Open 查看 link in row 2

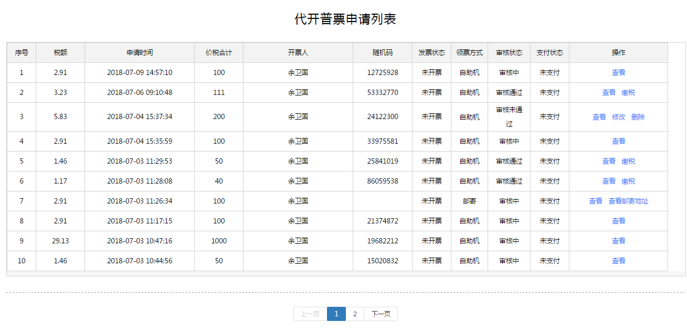pos(609,92)
